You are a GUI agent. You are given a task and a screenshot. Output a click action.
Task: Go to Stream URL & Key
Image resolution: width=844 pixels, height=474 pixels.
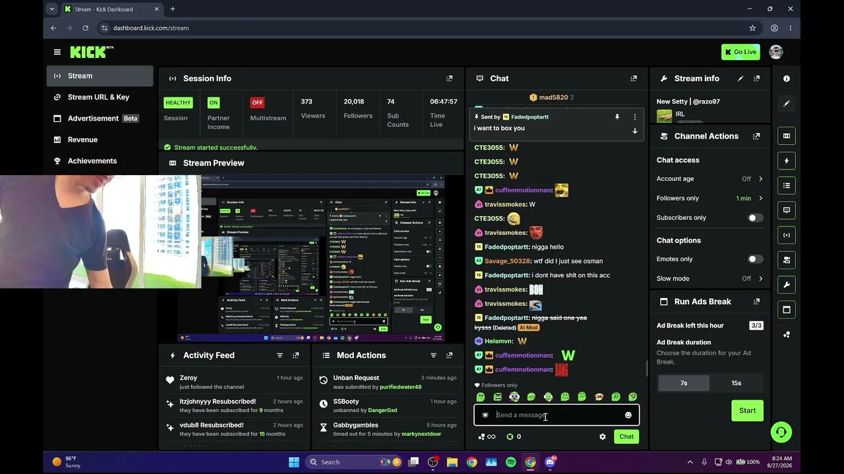[x=100, y=97]
